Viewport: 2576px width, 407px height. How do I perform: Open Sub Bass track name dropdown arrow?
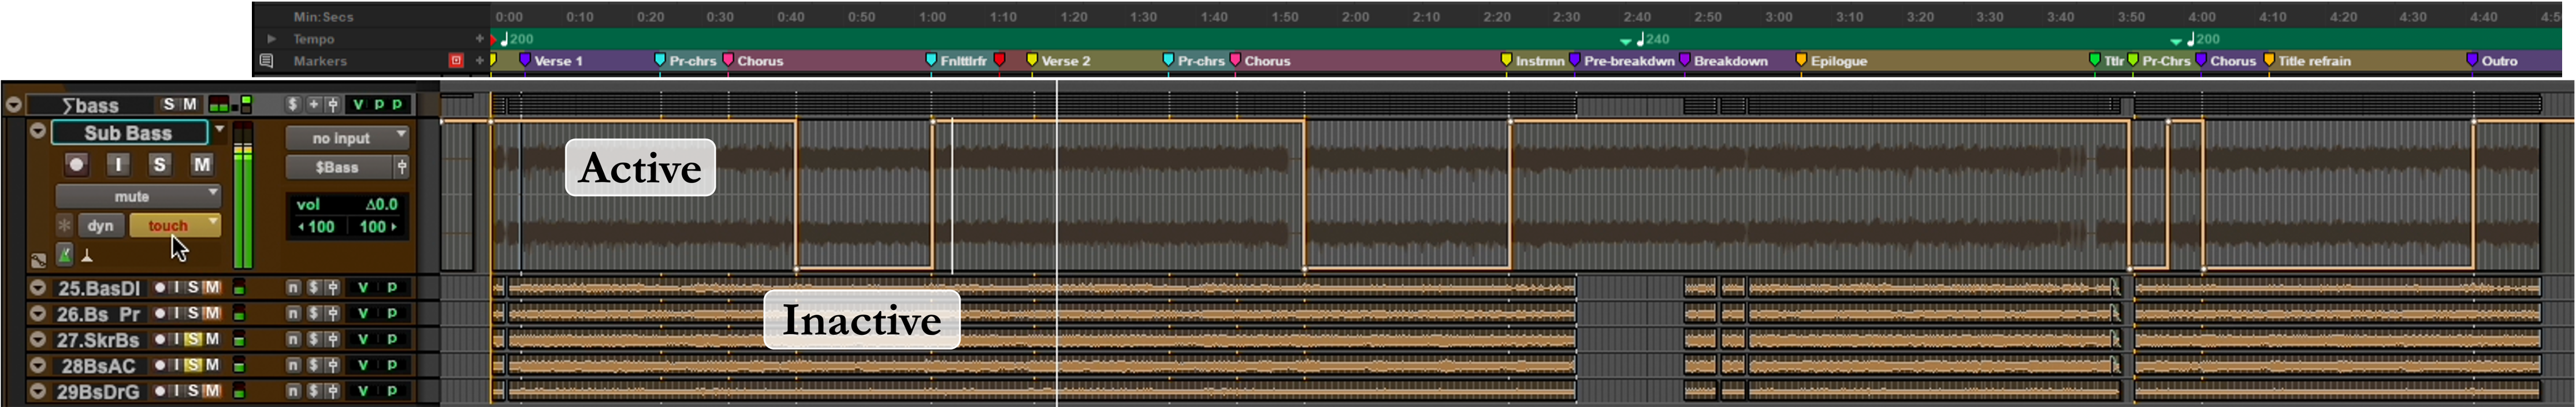click(x=219, y=129)
